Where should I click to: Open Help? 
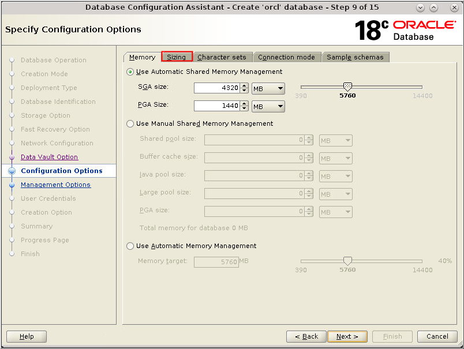click(27, 336)
